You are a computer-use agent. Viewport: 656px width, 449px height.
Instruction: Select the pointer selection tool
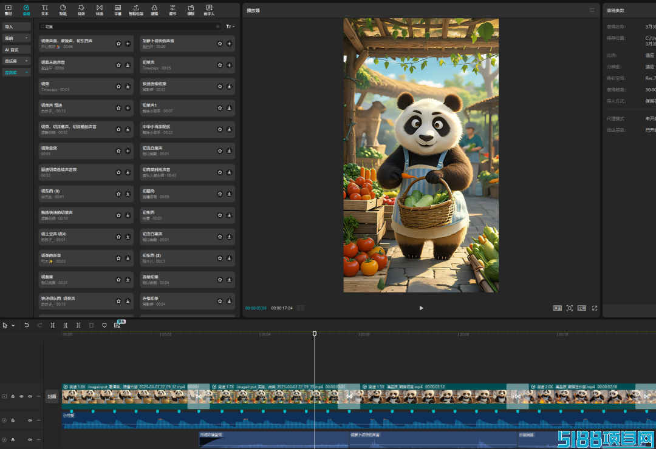point(5,325)
